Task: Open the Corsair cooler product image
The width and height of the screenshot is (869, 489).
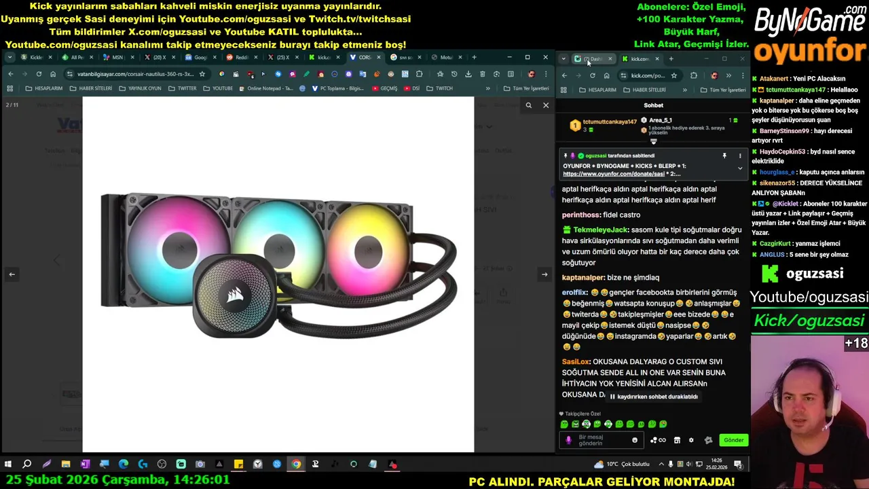Action: [278, 274]
